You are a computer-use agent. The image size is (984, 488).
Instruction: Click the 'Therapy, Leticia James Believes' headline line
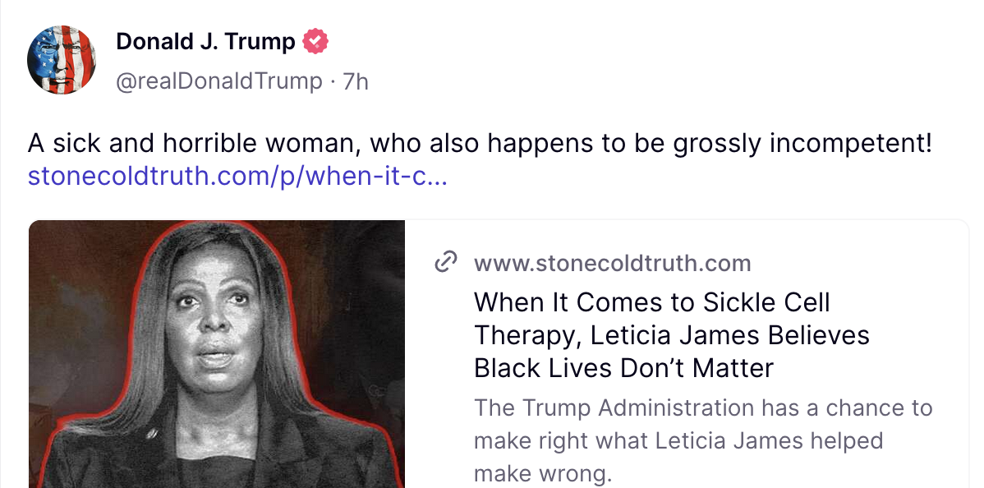671,335
